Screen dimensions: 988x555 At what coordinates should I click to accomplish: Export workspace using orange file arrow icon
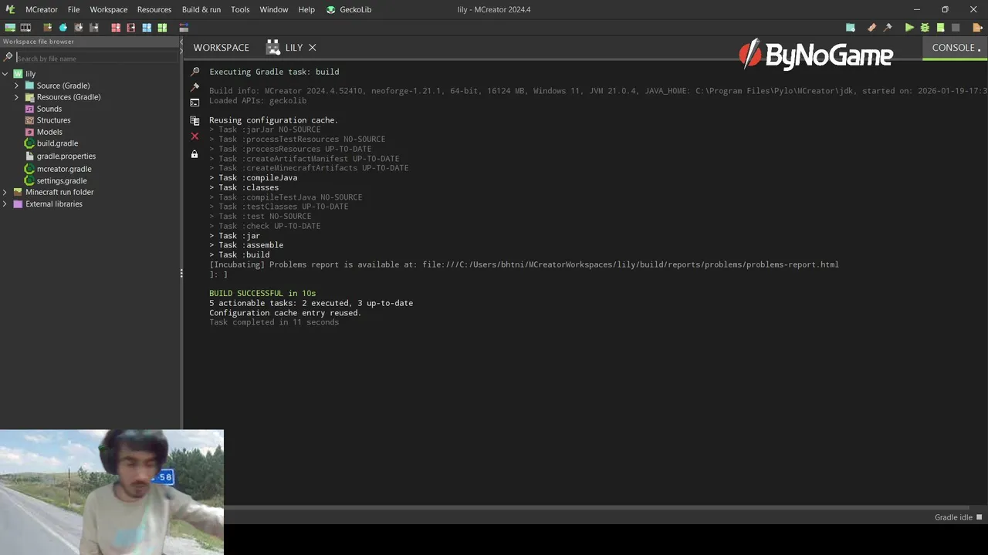[x=978, y=28]
